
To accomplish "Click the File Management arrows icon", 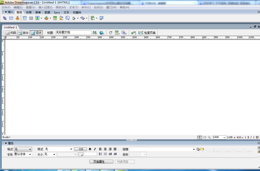I will 95,33.
